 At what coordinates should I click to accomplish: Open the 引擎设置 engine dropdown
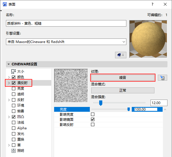tap(66, 42)
